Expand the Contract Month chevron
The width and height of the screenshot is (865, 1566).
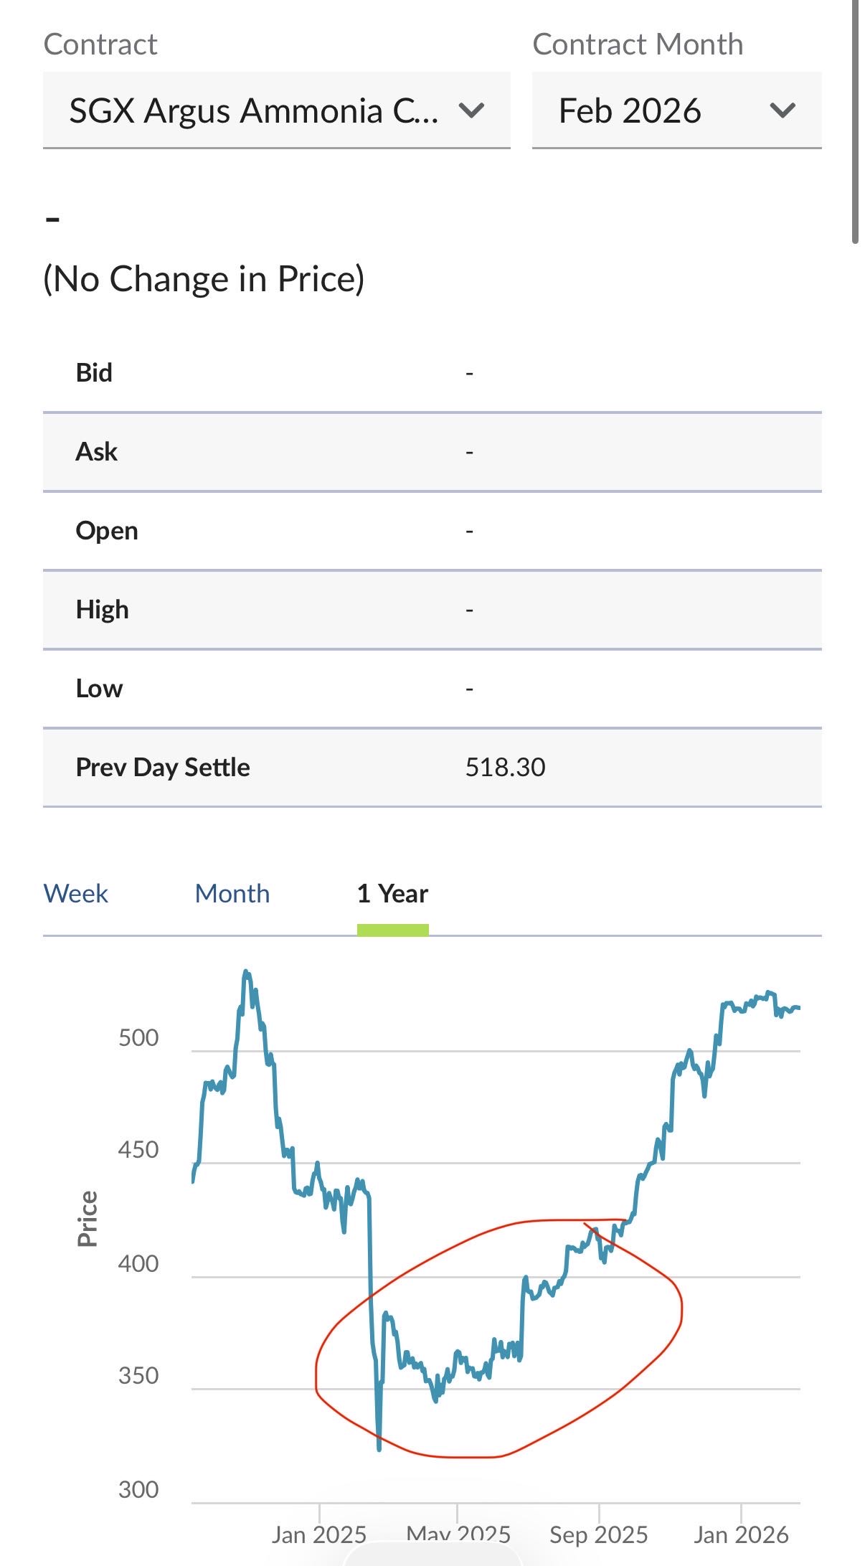(782, 111)
